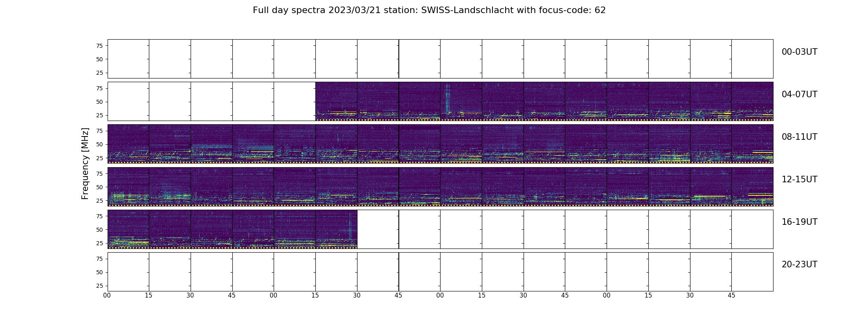Click the first 15 minute tick on x-axis
Viewport: 859px width, 327px height.
pyautogui.click(x=148, y=296)
